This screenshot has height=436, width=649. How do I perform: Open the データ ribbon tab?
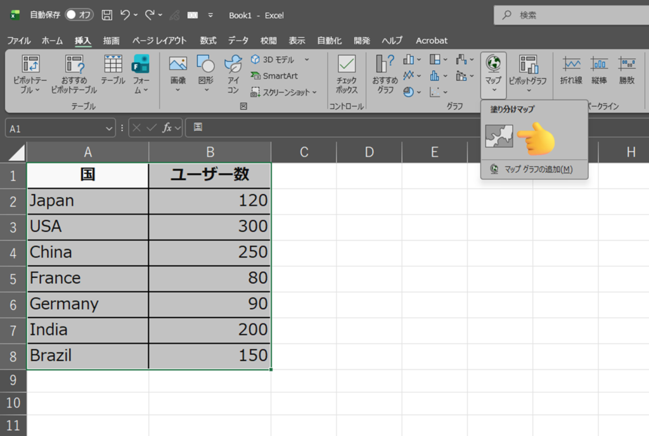(x=238, y=41)
